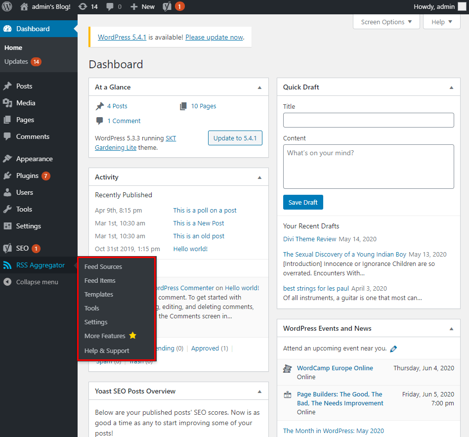Open the WordPress 5.4.1 link
The width and height of the screenshot is (469, 437).
tap(122, 37)
